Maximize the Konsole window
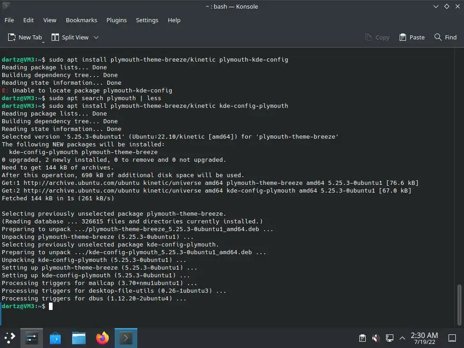 (446, 6)
